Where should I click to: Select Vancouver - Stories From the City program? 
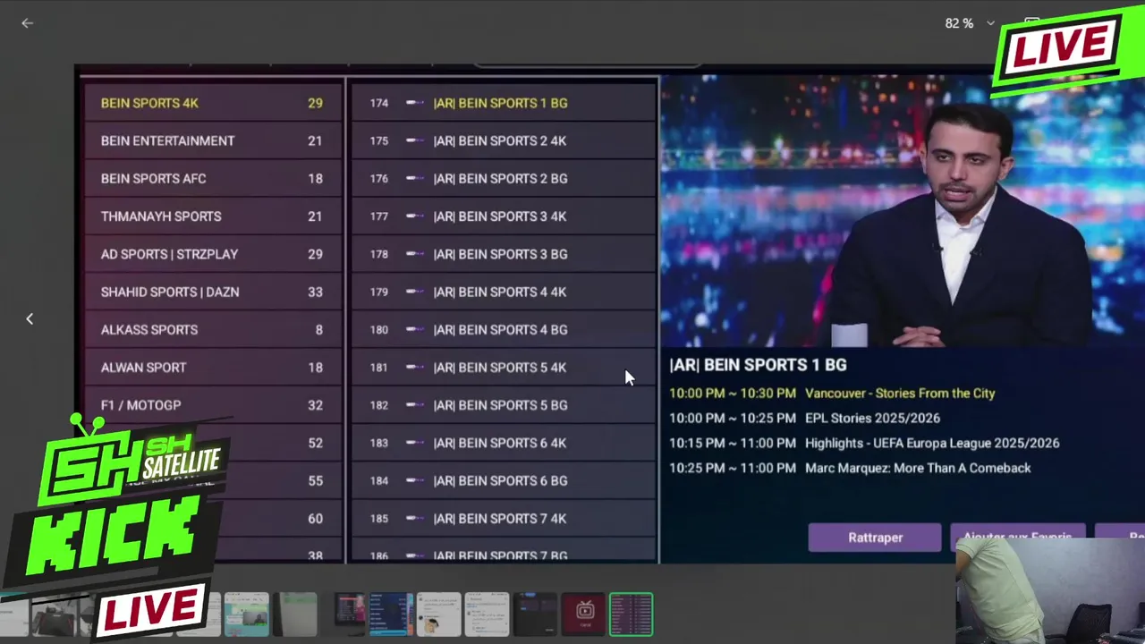[x=832, y=393]
